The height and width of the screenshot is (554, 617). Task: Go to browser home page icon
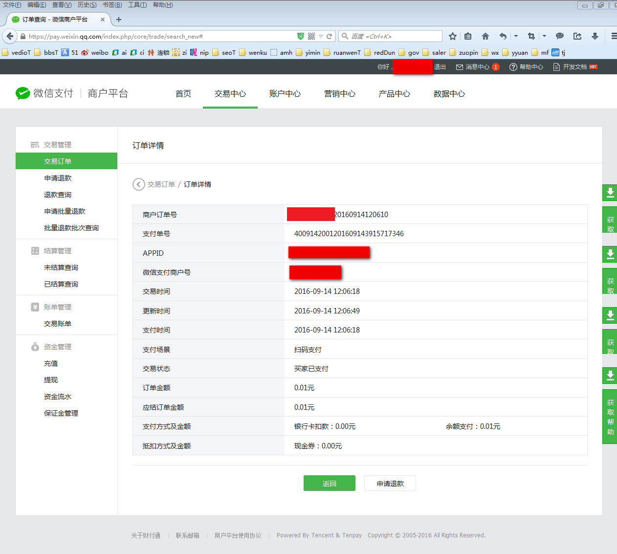point(485,36)
